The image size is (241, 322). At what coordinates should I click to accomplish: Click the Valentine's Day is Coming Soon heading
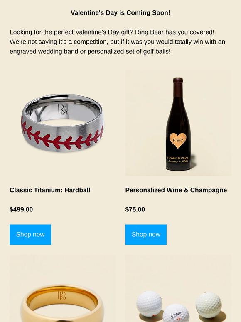point(120,13)
